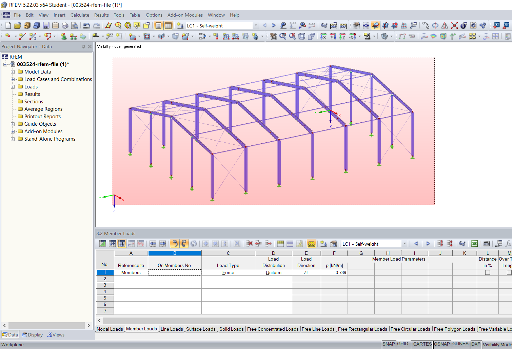Create a new model file
512x349 pixels.
click(8, 25)
